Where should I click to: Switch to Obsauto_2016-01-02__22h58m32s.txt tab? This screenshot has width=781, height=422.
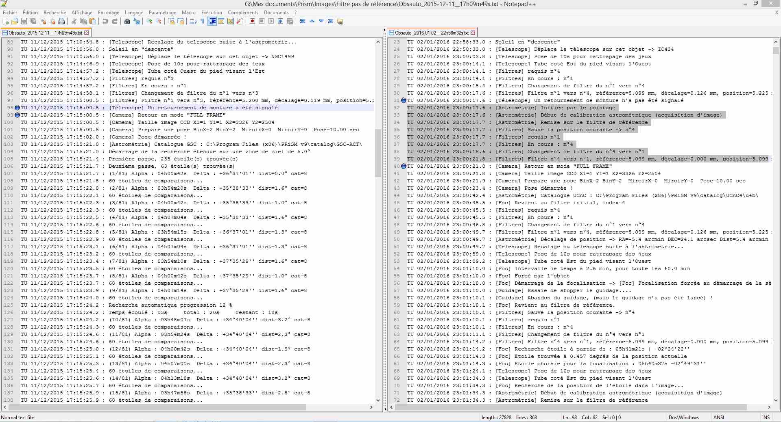(x=431, y=32)
